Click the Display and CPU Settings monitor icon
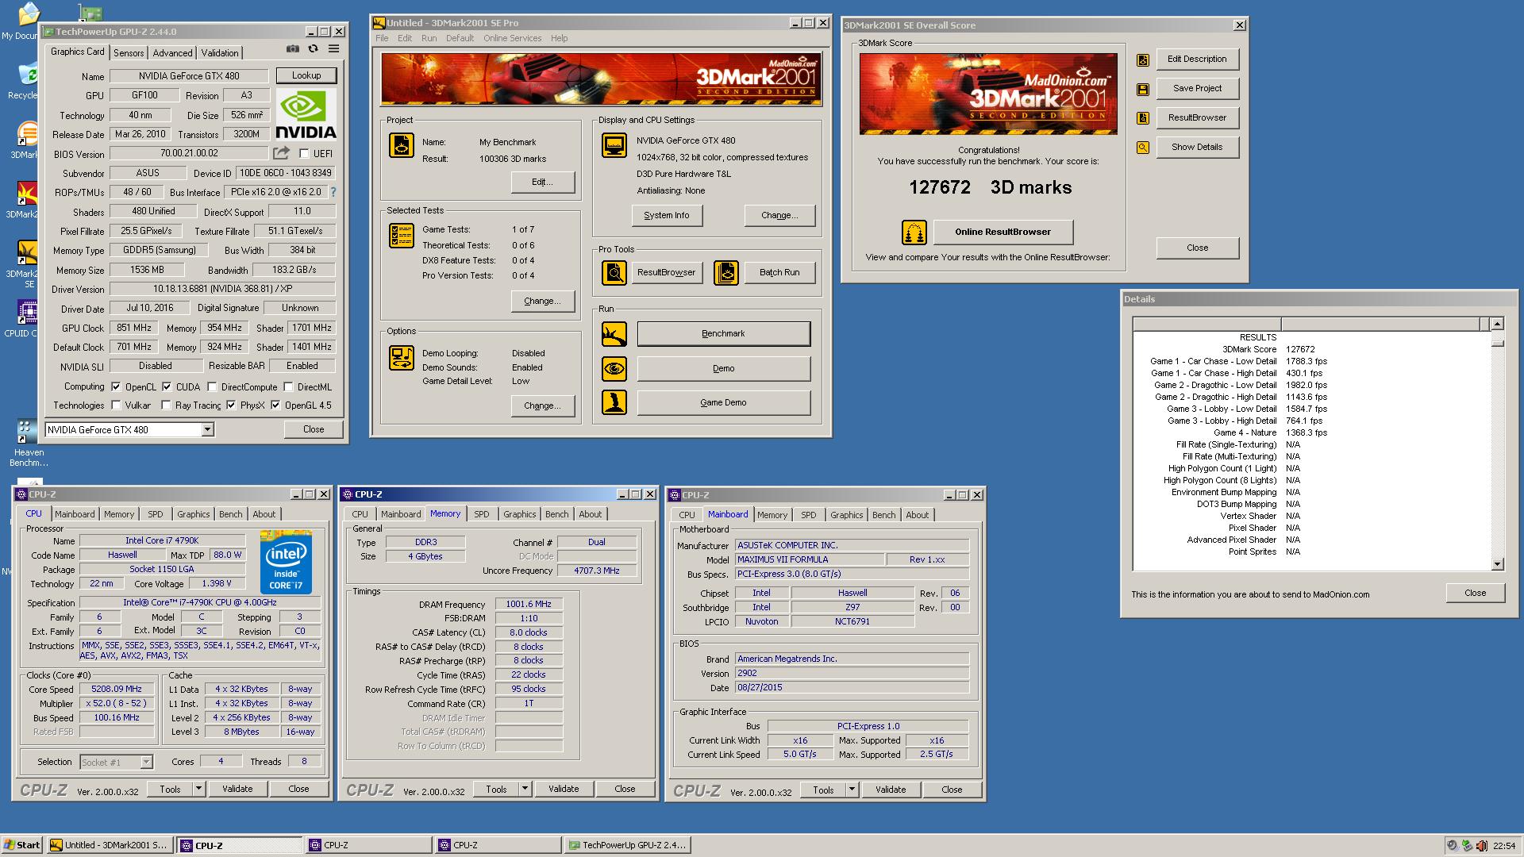The image size is (1524, 857). point(614,145)
